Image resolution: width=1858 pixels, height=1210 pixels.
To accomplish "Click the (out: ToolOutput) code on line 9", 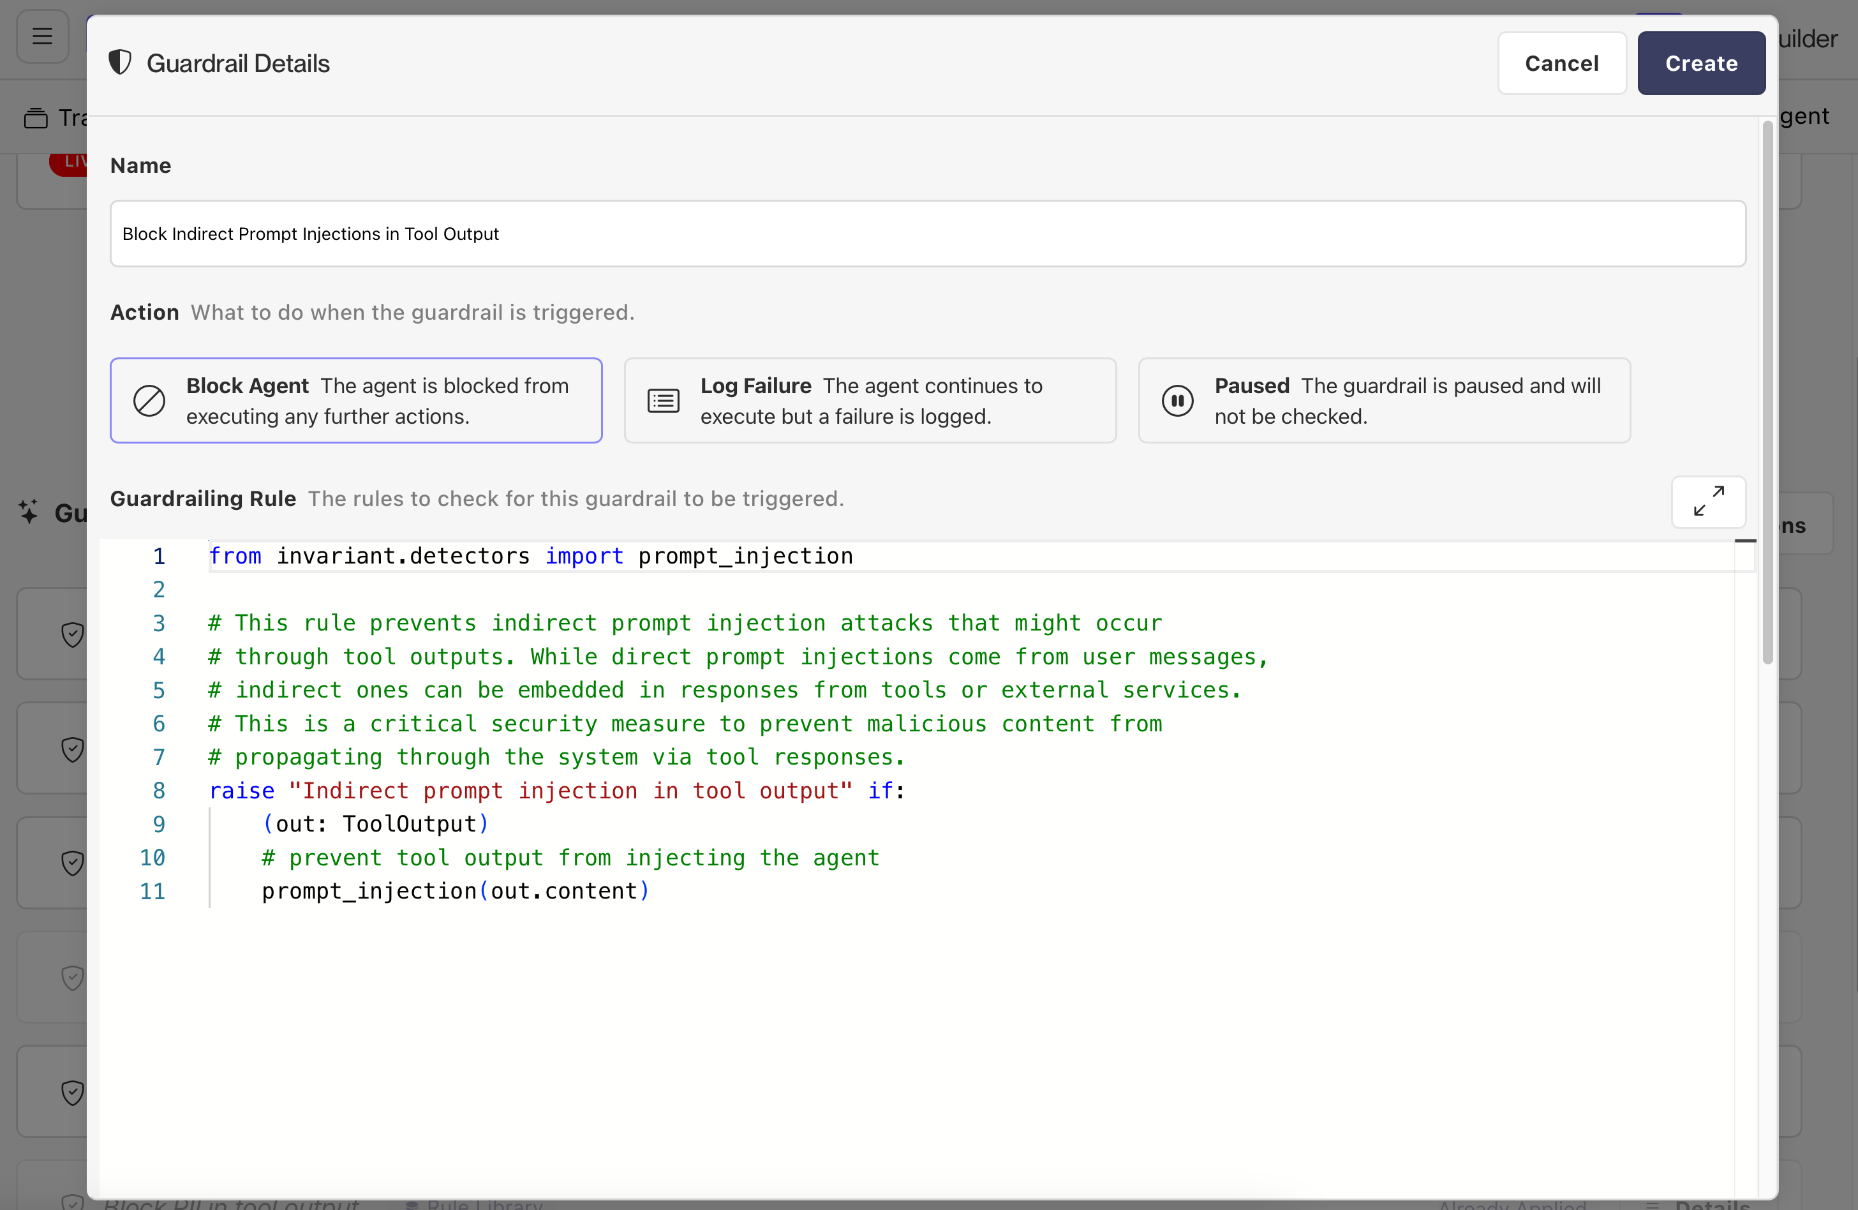I will click(x=376, y=824).
